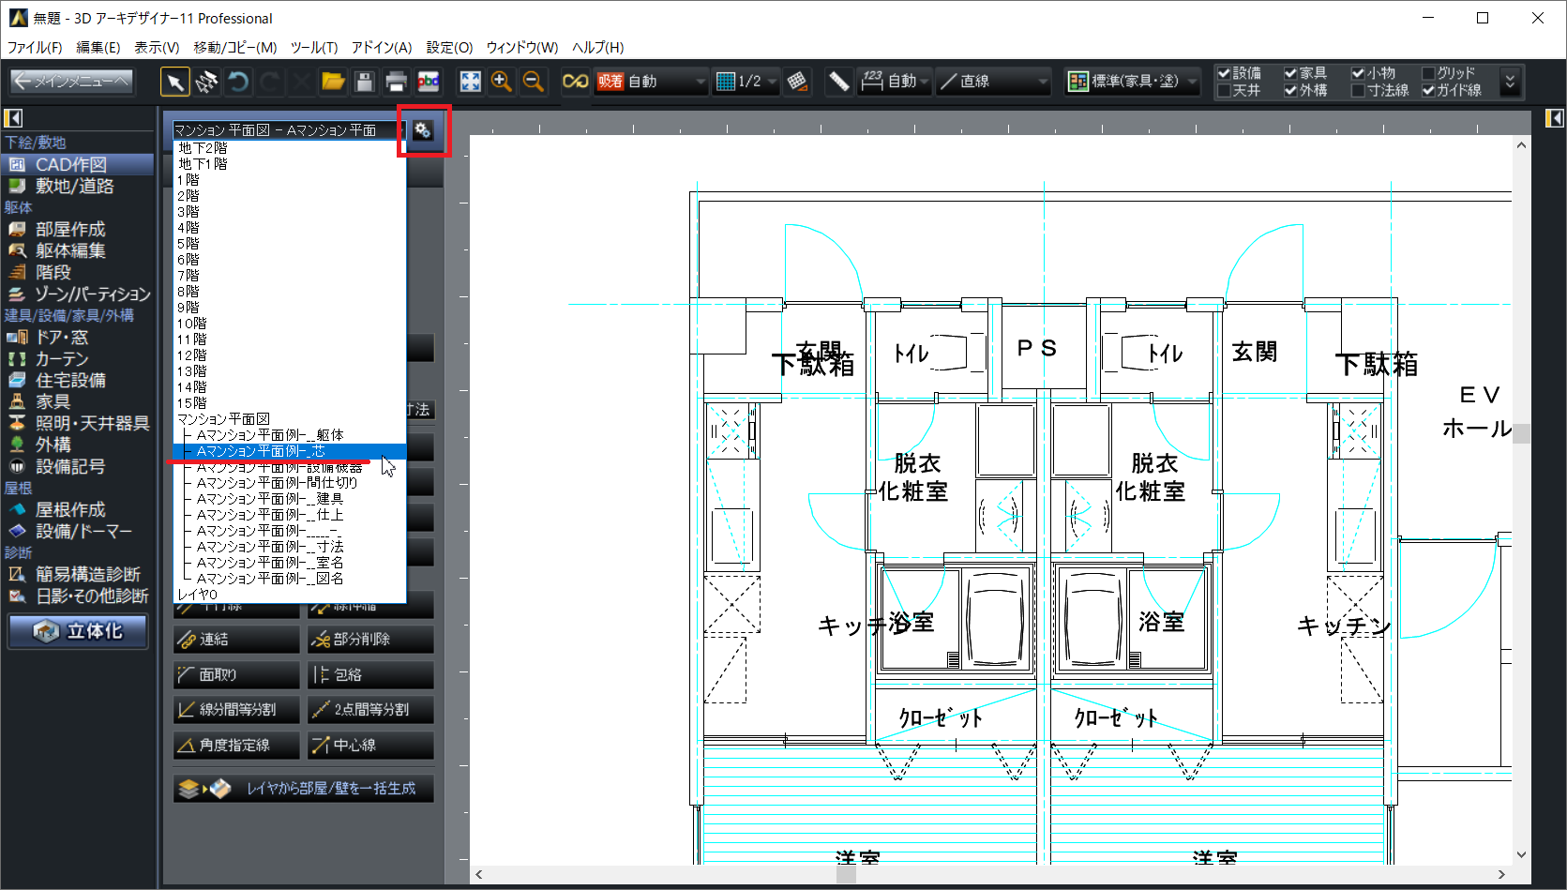Uncheck the ガイド線 checkbox
This screenshot has height=890, width=1567.
click(x=1428, y=91)
